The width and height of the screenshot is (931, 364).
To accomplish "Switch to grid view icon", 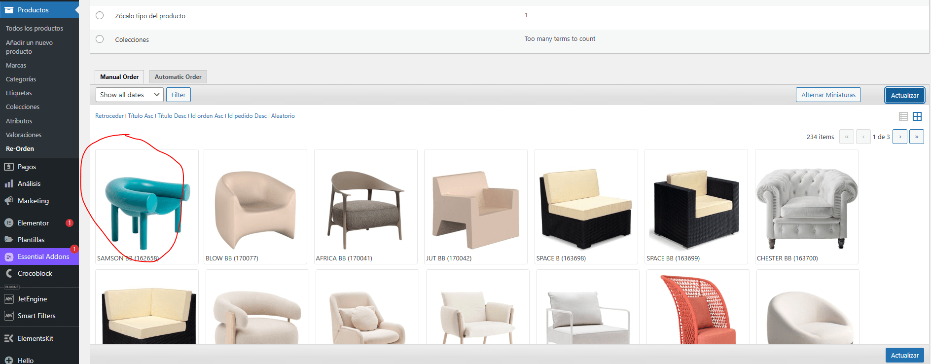I will point(917,116).
